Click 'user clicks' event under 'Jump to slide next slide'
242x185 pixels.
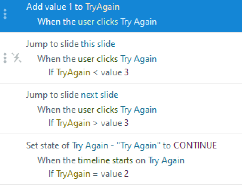(x=98, y=109)
